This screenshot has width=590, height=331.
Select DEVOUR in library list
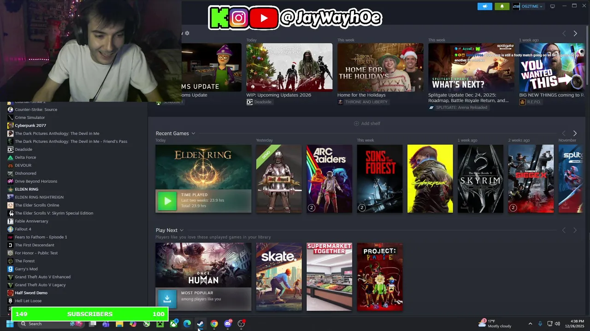pyautogui.click(x=23, y=165)
